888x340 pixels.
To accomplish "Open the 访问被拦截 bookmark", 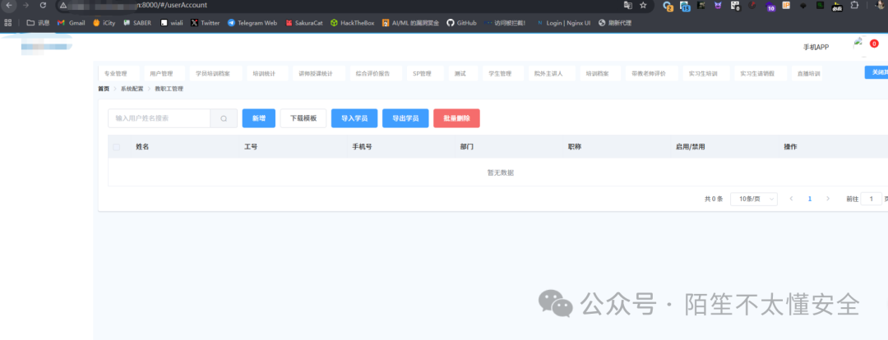I will (x=505, y=23).
